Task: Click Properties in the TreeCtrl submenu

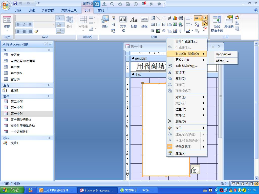Action: (x=224, y=54)
